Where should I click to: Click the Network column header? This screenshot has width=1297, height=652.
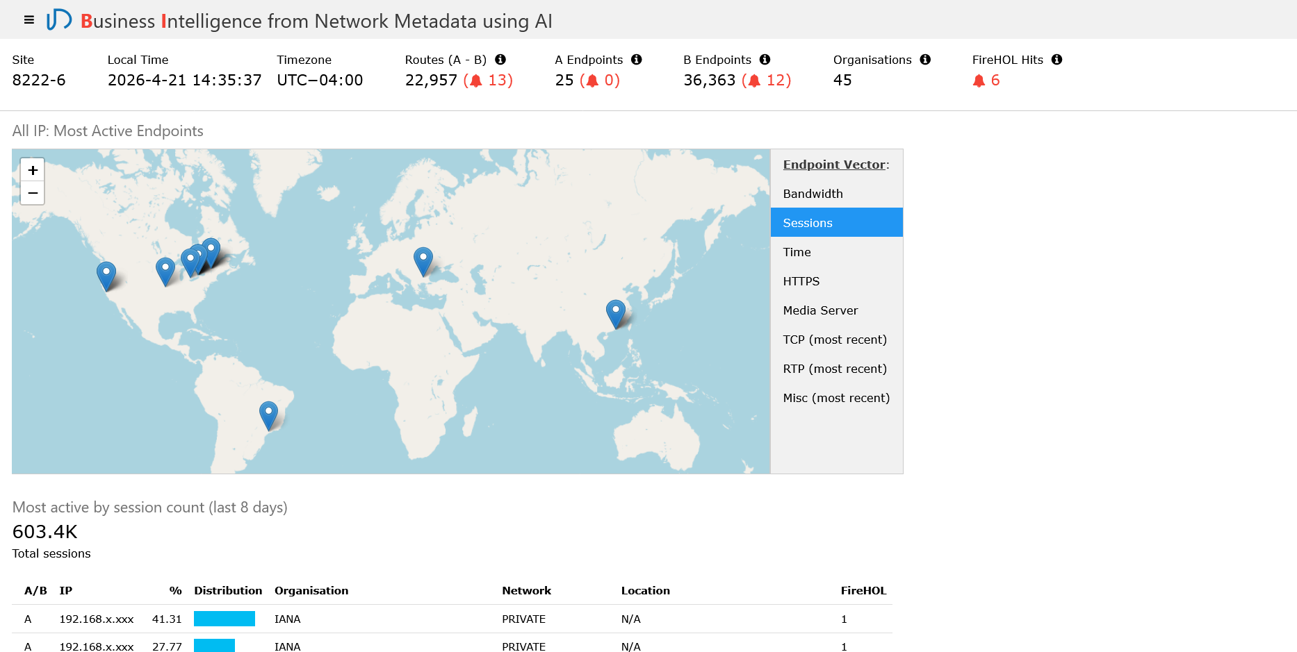[526, 591]
